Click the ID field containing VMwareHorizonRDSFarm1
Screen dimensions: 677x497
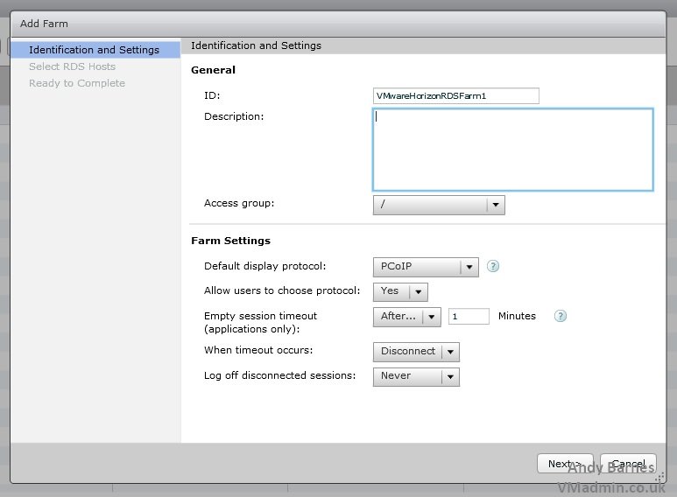click(455, 96)
